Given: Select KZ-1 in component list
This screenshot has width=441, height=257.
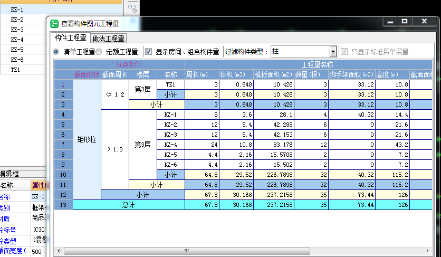Looking at the screenshot, I should pyautogui.click(x=61, y=9).
